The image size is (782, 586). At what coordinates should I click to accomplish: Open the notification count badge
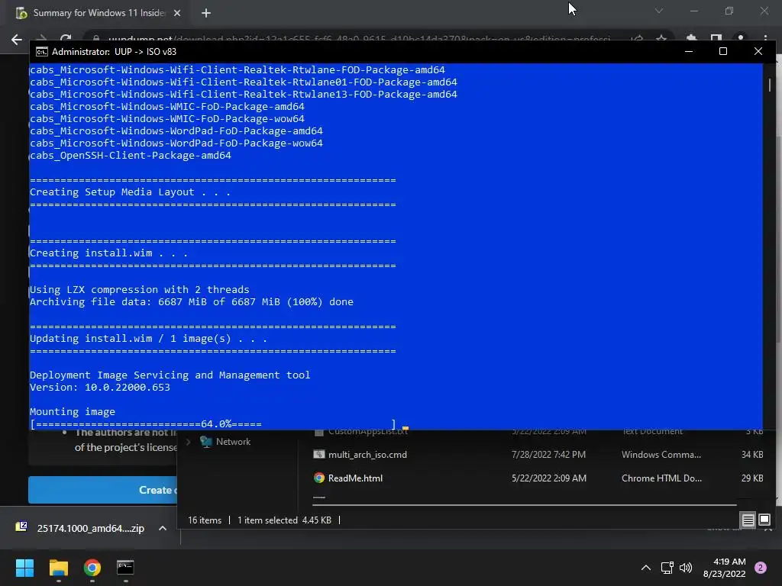pos(761,568)
